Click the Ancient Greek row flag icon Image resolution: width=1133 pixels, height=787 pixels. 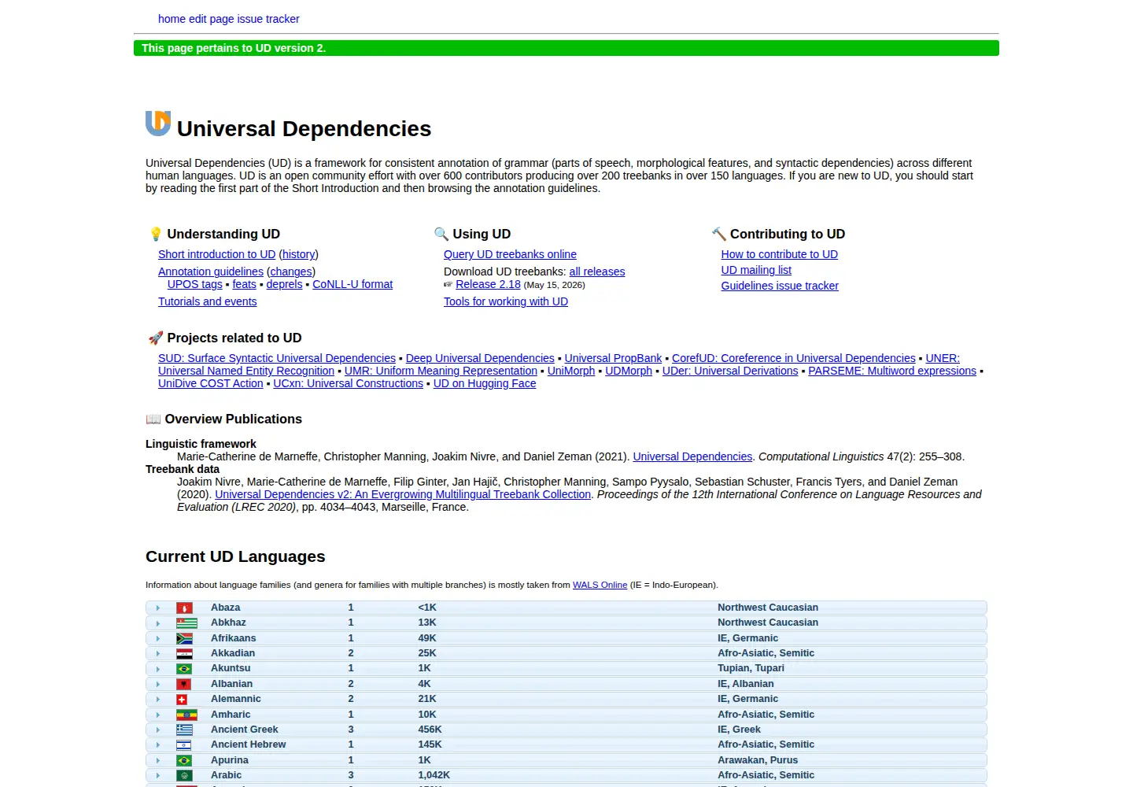click(x=184, y=730)
